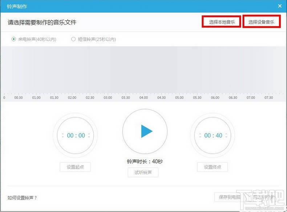The image size is (287, 212).
Task: Click the 05.30 mark on the timeline
Action: [197, 98]
